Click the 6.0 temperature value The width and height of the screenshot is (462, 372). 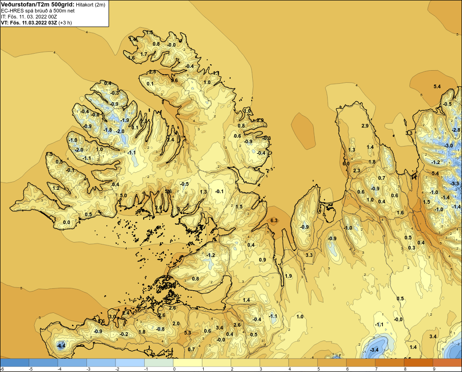point(346,164)
